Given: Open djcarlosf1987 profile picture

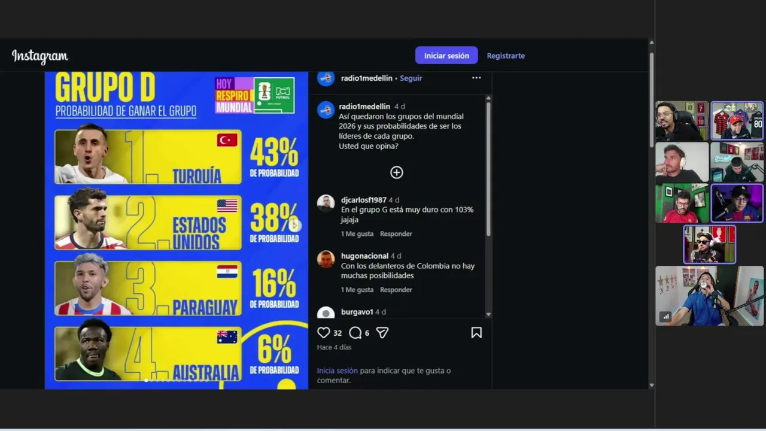Looking at the screenshot, I should coord(326,203).
